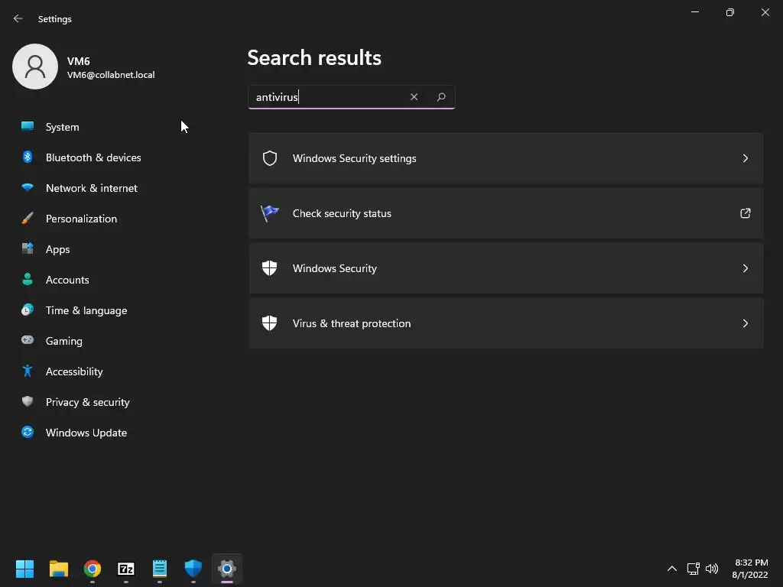Open the Windows Security result
The image size is (783, 587).
pyautogui.click(x=506, y=268)
